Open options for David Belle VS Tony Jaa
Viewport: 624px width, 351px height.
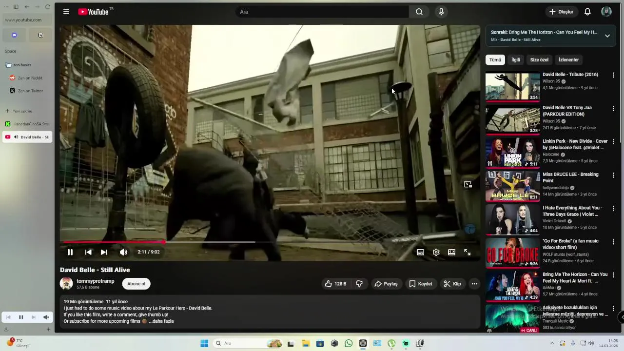pyautogui.click(x=613, y=108)
